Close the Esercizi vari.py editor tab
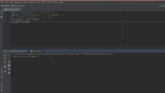 click(19, 10)
